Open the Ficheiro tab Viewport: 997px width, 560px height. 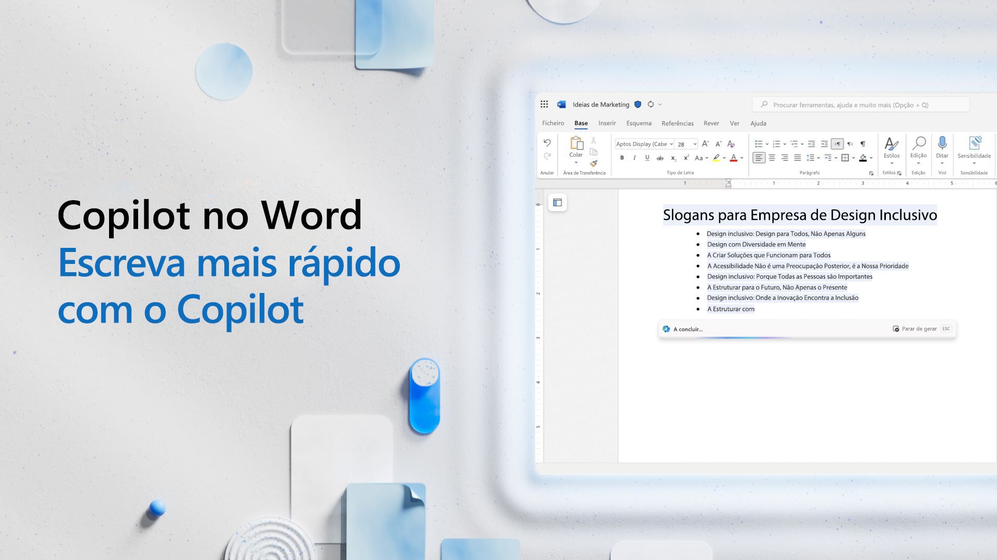tap(553, 123)
